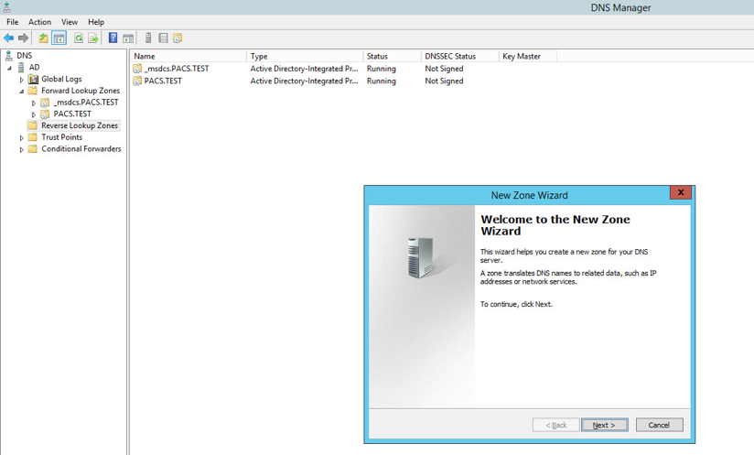Expand the Global Logs tree node
Screen dimensions: 754x455
(x=22, y=80)
